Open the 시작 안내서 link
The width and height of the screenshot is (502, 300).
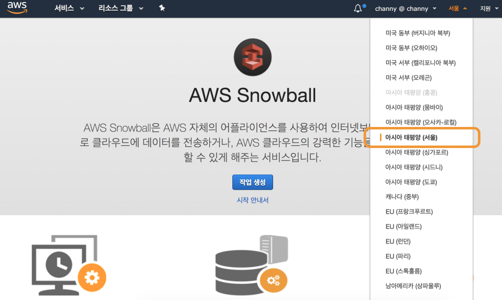pos(252,200)
